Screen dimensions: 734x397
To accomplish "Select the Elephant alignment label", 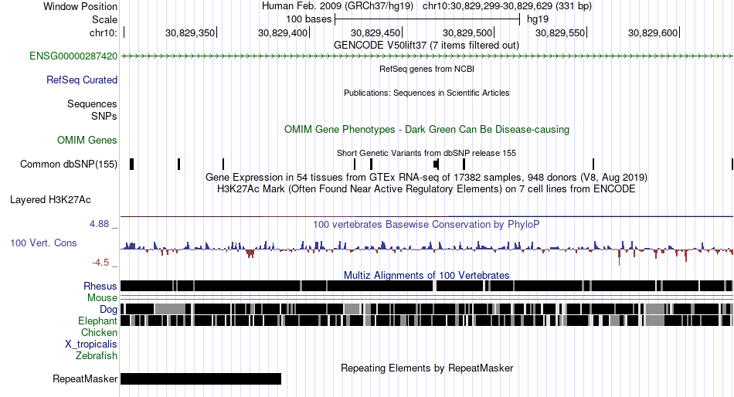I will [97, 321].
